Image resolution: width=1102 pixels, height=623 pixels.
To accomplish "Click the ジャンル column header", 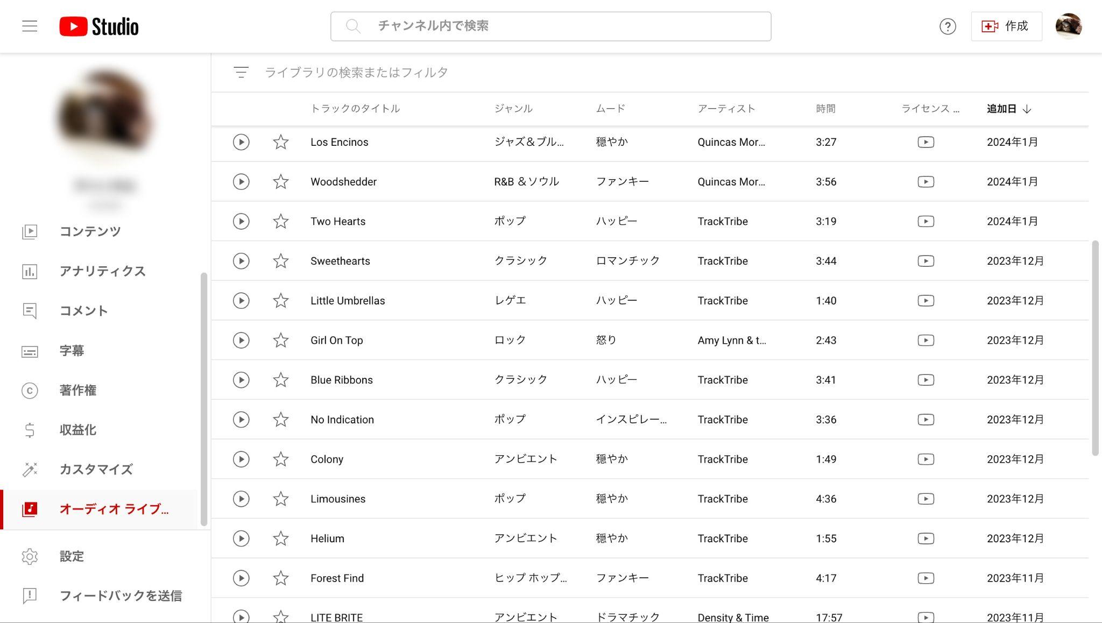I will [x=513, y=109].
